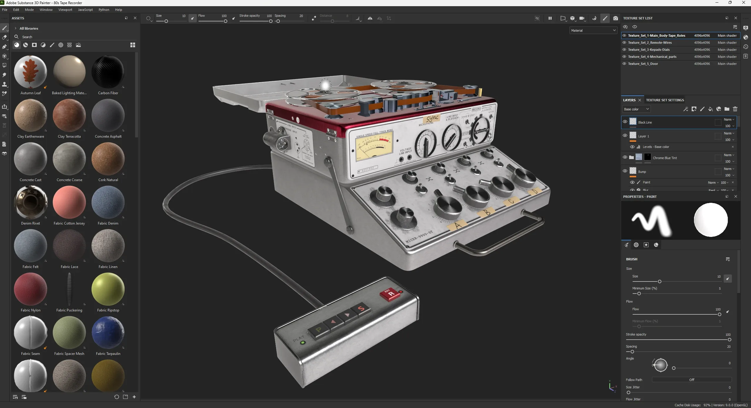Viewport: 751px width, 408px height.
Task: Expand the All libraries section
Action: tap(15, 28)
